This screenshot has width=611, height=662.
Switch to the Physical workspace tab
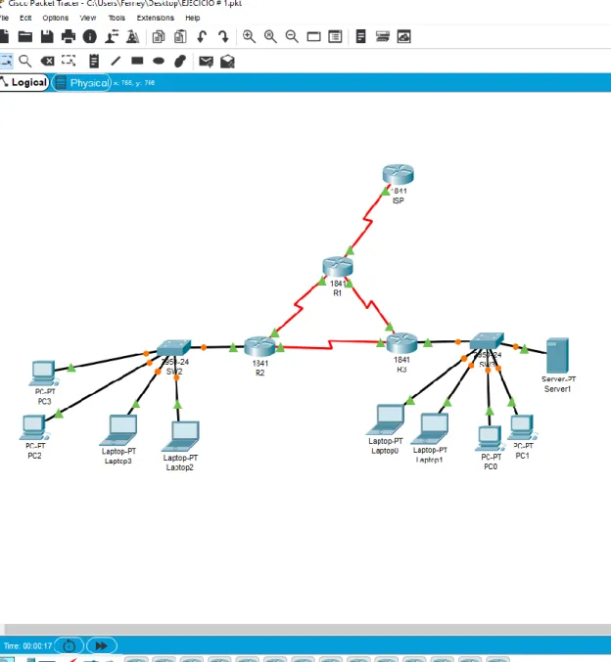point(81,83)
